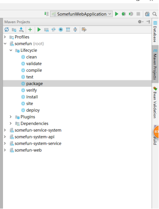
Task: Expand somefun-web module
Action: (5, 150)
